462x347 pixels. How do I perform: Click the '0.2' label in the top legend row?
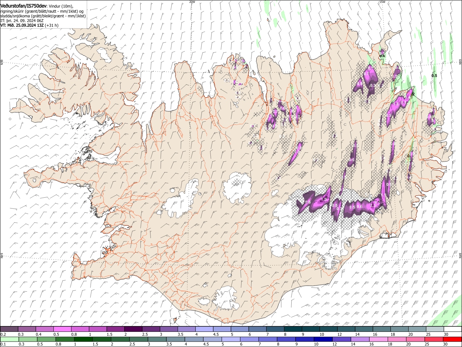[x=3, y=334]
